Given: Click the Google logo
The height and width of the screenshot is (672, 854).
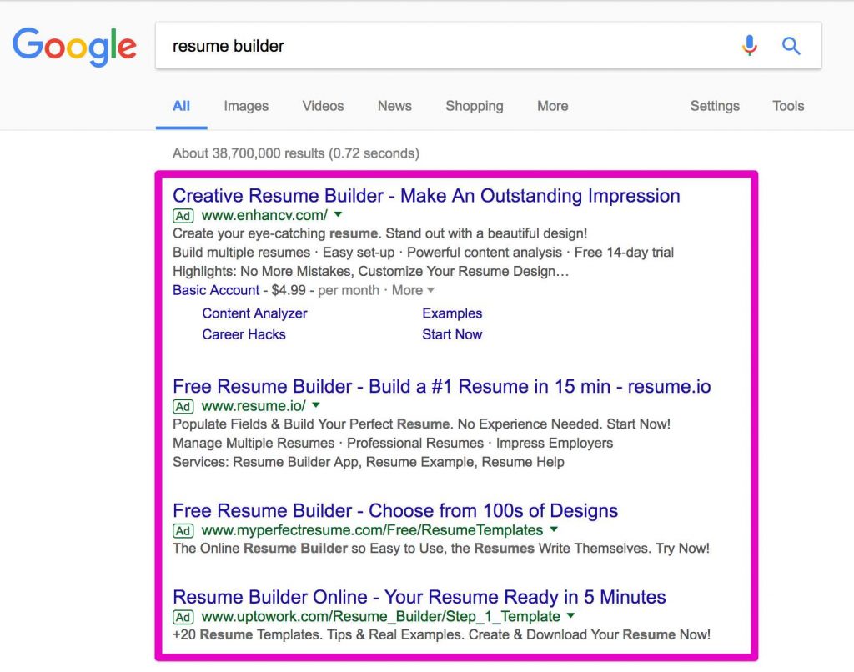Looking at the screenshot, I should click(74, 47).
